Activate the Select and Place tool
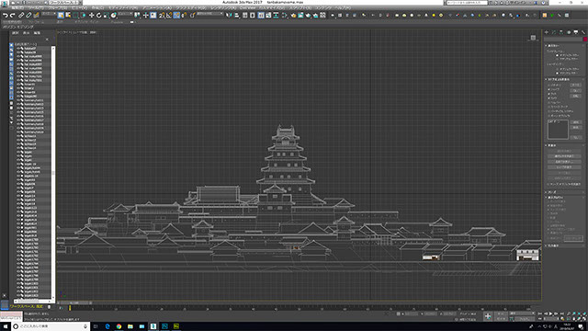Screen dimensions: 588x331 coord(114,16)
